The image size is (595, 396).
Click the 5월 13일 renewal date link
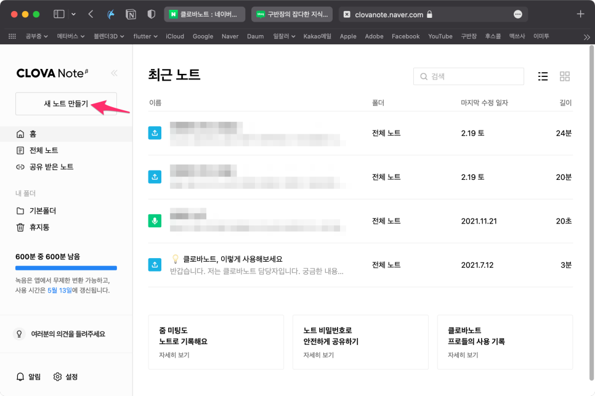(x=60, y=290)
